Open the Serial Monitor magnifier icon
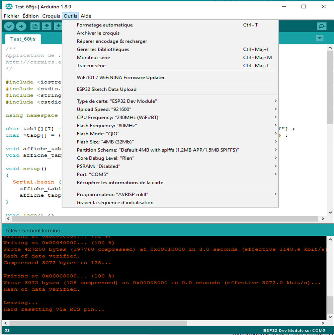Viewport: 334px width, 335px height. point(322,26)
